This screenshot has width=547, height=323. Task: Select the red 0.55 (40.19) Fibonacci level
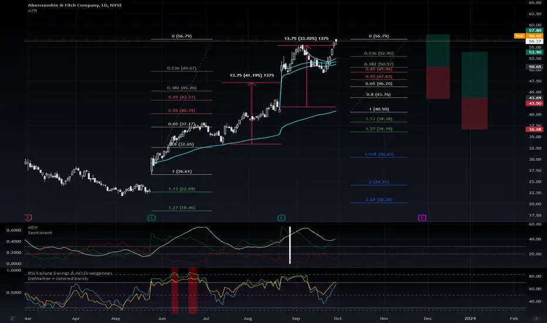click(181, 110)
